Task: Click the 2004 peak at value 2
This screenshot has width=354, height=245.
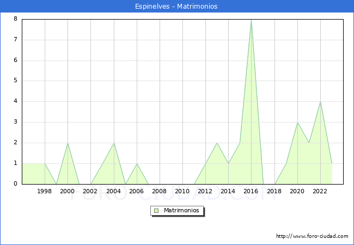Action: coord(114,143)
